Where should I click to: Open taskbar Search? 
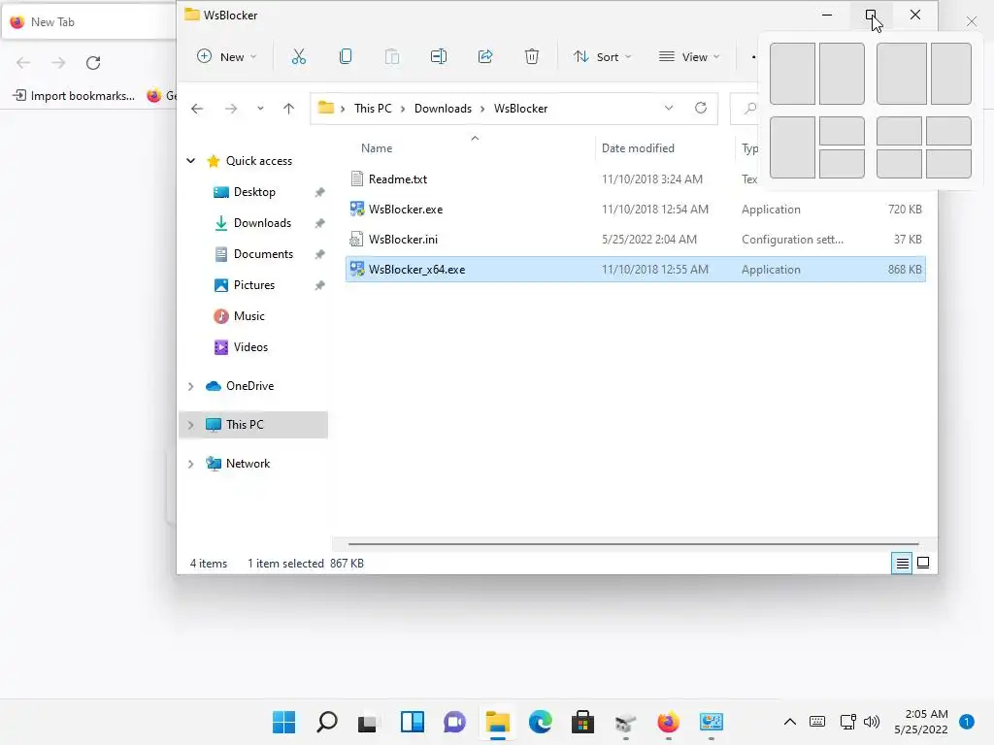pyautogui.click(x=326, y=722)
